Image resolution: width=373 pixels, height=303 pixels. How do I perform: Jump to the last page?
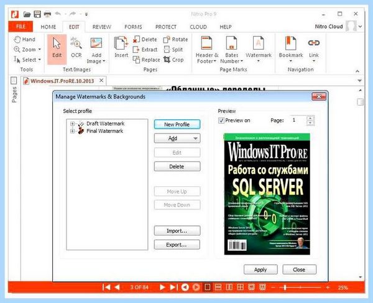(173, 287)
